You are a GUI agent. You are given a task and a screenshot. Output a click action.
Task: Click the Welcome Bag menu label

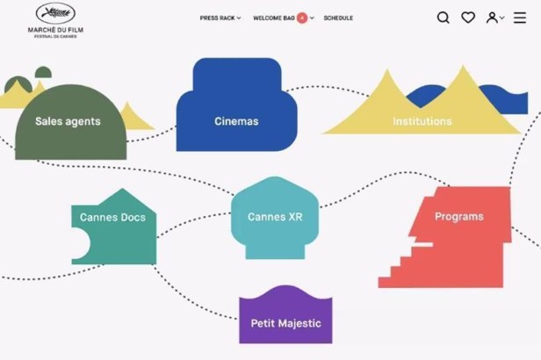(273, 18)
